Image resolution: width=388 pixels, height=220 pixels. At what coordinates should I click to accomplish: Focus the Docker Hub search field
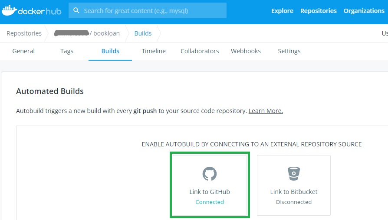pos(148,10)
